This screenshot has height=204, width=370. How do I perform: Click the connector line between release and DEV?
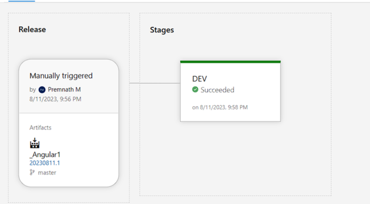[x=155, y=83]
